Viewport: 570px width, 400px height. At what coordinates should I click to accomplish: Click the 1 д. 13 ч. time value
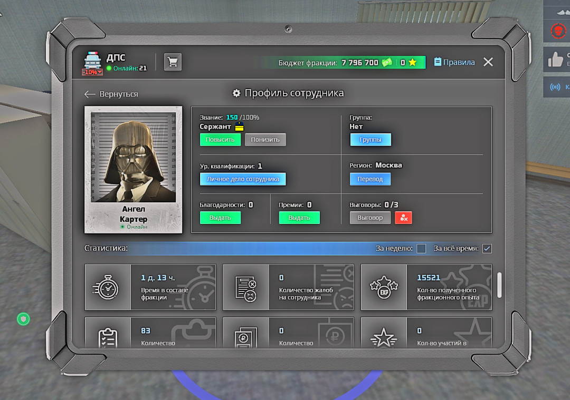point(158,278)
